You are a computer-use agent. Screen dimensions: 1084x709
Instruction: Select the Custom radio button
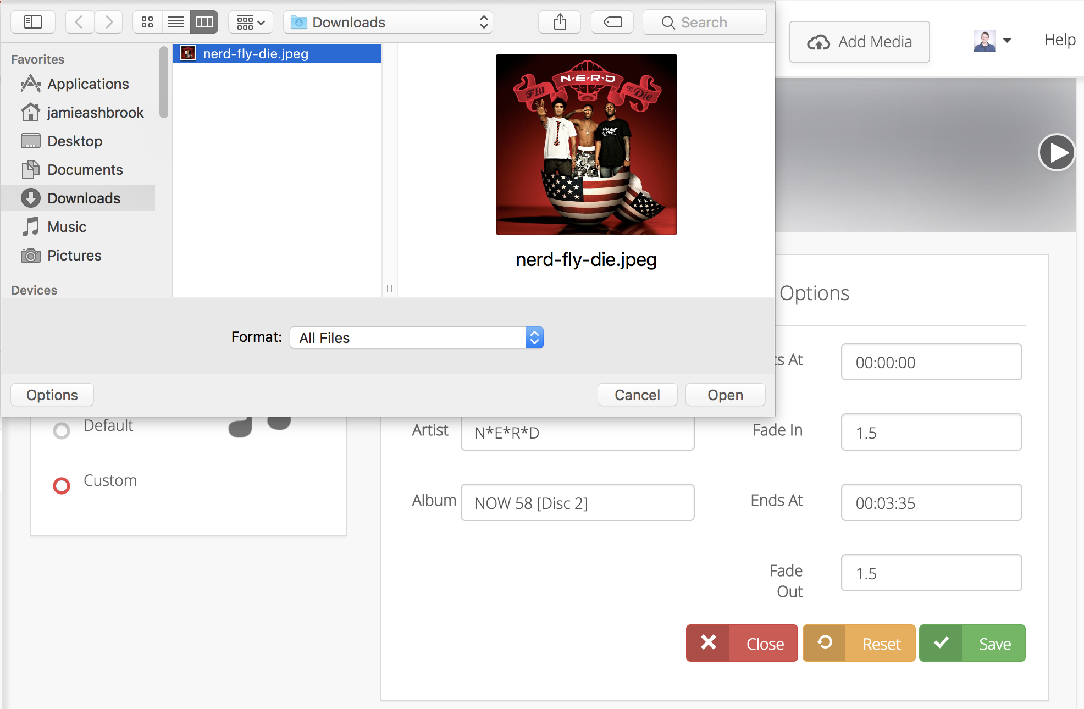coord(61,480)
